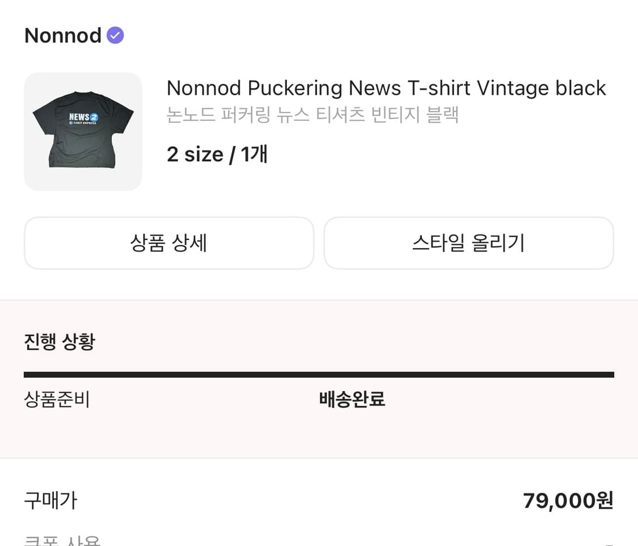Tap the partially visible 쿠폰 사용 row

pyautogui.click(x=62, y=540)
